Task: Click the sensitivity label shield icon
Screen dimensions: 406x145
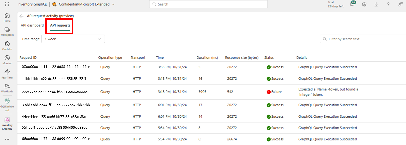Action: pos(54,4)
